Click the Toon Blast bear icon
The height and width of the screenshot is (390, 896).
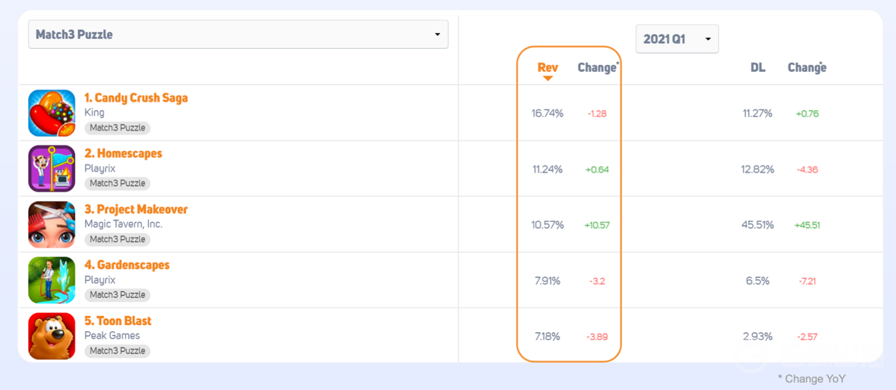click(x=51, y=336)
